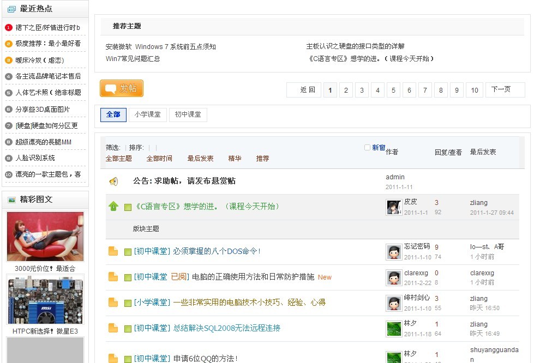The image size is (546, 363).
Task: Check the green box beside C语言专区 thread
Action: tap(128, 207)
